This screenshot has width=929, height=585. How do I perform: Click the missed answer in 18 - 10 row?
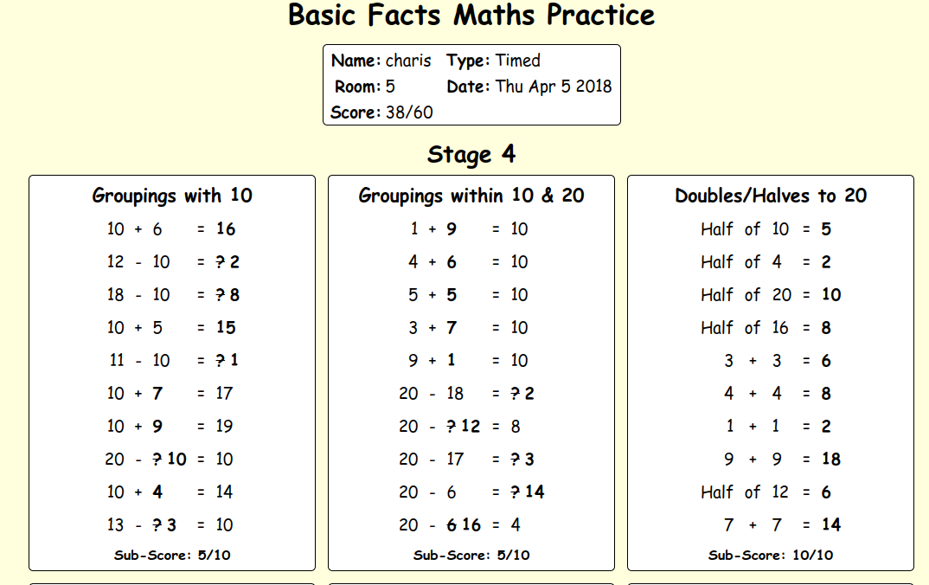pyautogui.click(x=227, y=294)
